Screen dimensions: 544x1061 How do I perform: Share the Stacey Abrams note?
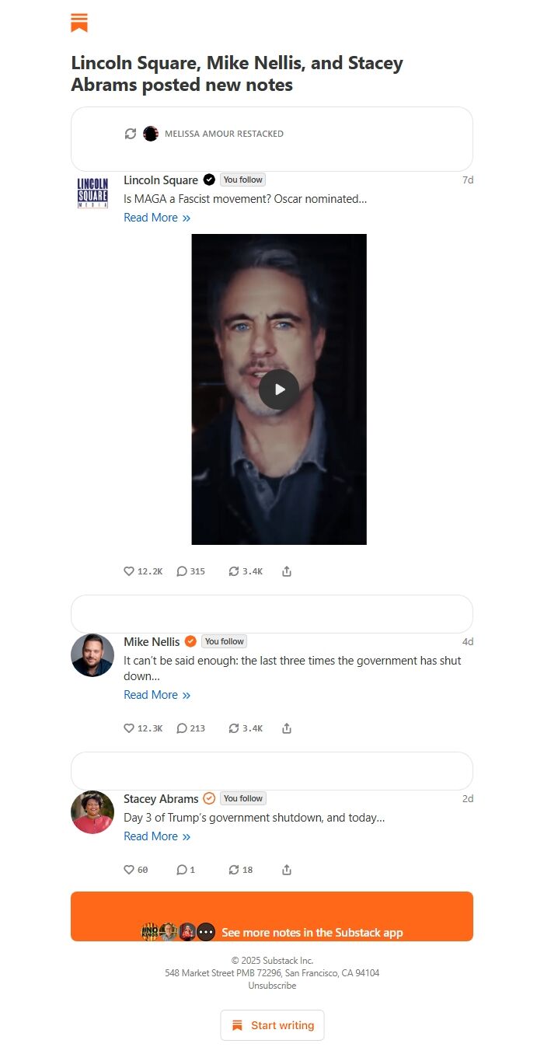click(287, 870)
